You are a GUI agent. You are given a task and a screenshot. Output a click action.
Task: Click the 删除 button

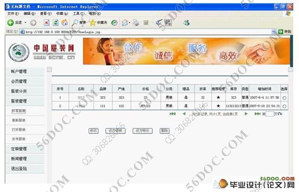164,130
